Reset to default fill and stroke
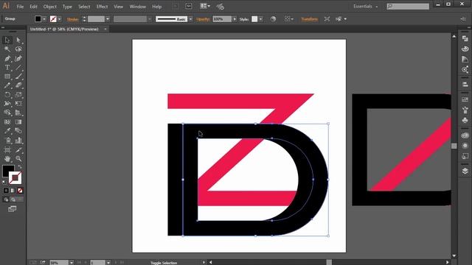 (x=4, y=182)
